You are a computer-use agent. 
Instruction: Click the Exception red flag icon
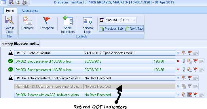(x=47, y=20)
